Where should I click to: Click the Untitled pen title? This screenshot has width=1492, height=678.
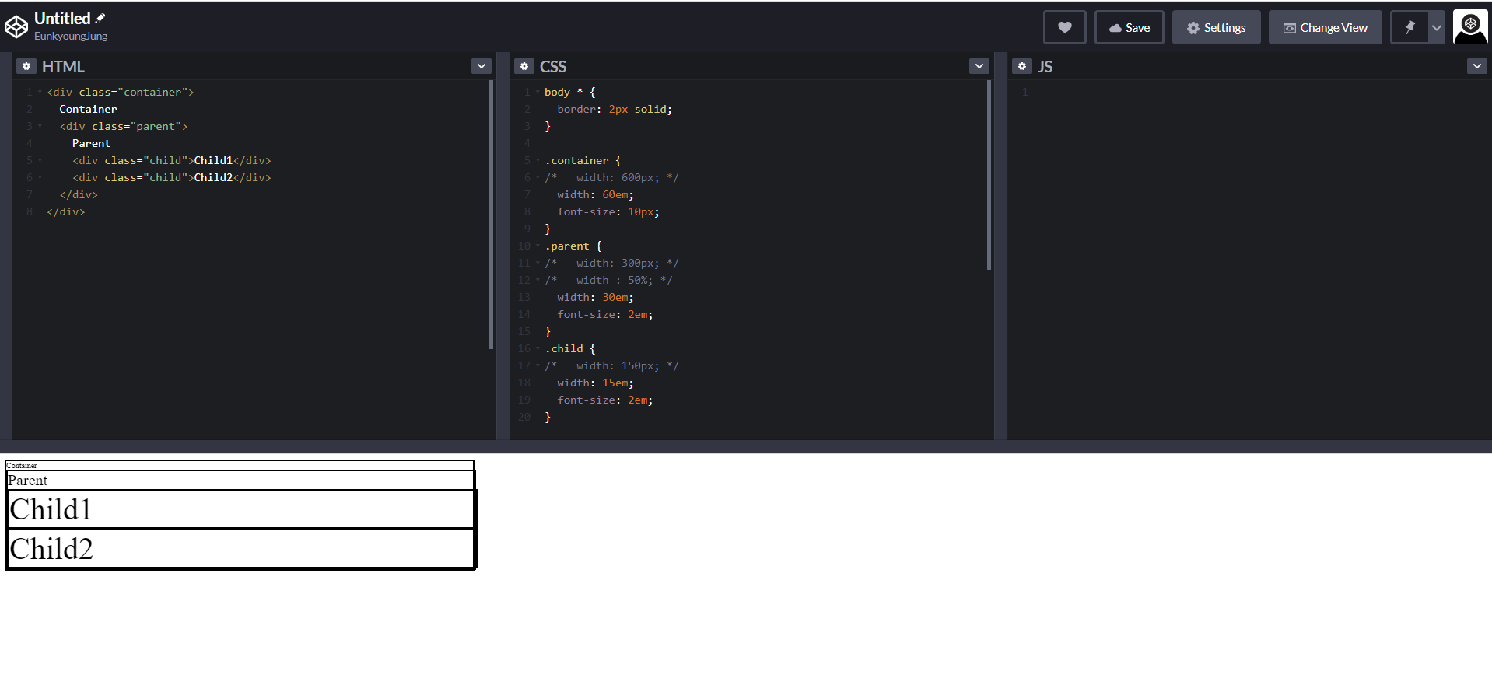(x=62, y=18)
